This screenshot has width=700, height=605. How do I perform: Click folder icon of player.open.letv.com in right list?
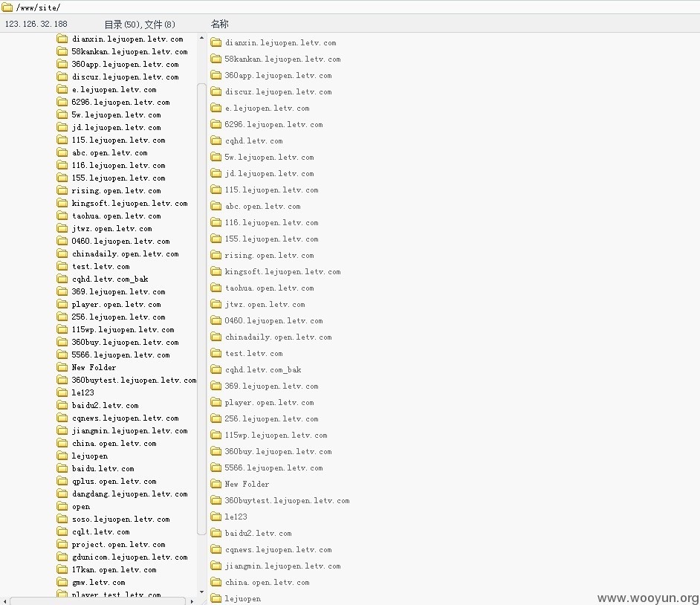[x=216, y=402]
